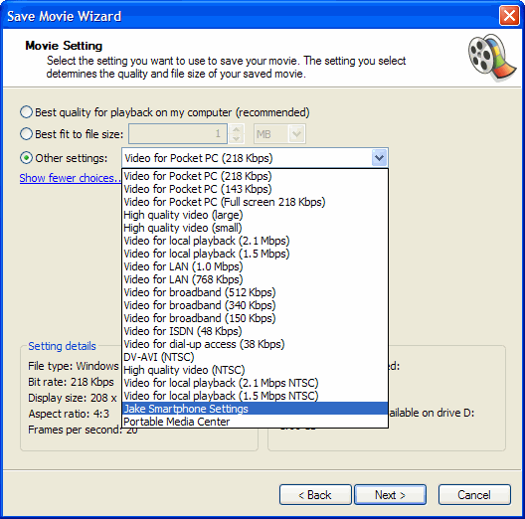Screen dimensions: 525x519
Task: Choose Portable Media Center option
Action: 255,422
